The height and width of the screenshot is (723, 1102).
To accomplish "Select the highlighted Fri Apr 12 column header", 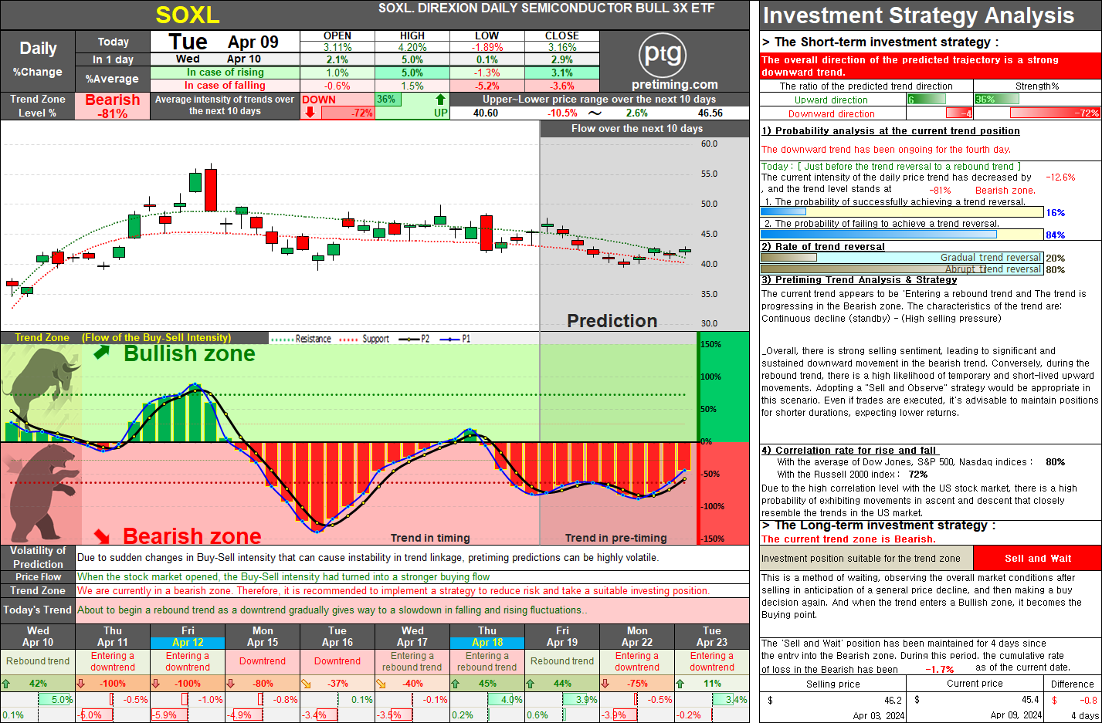I will 188,637.
